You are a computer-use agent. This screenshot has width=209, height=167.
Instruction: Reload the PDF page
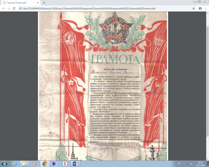pos(14,9)
